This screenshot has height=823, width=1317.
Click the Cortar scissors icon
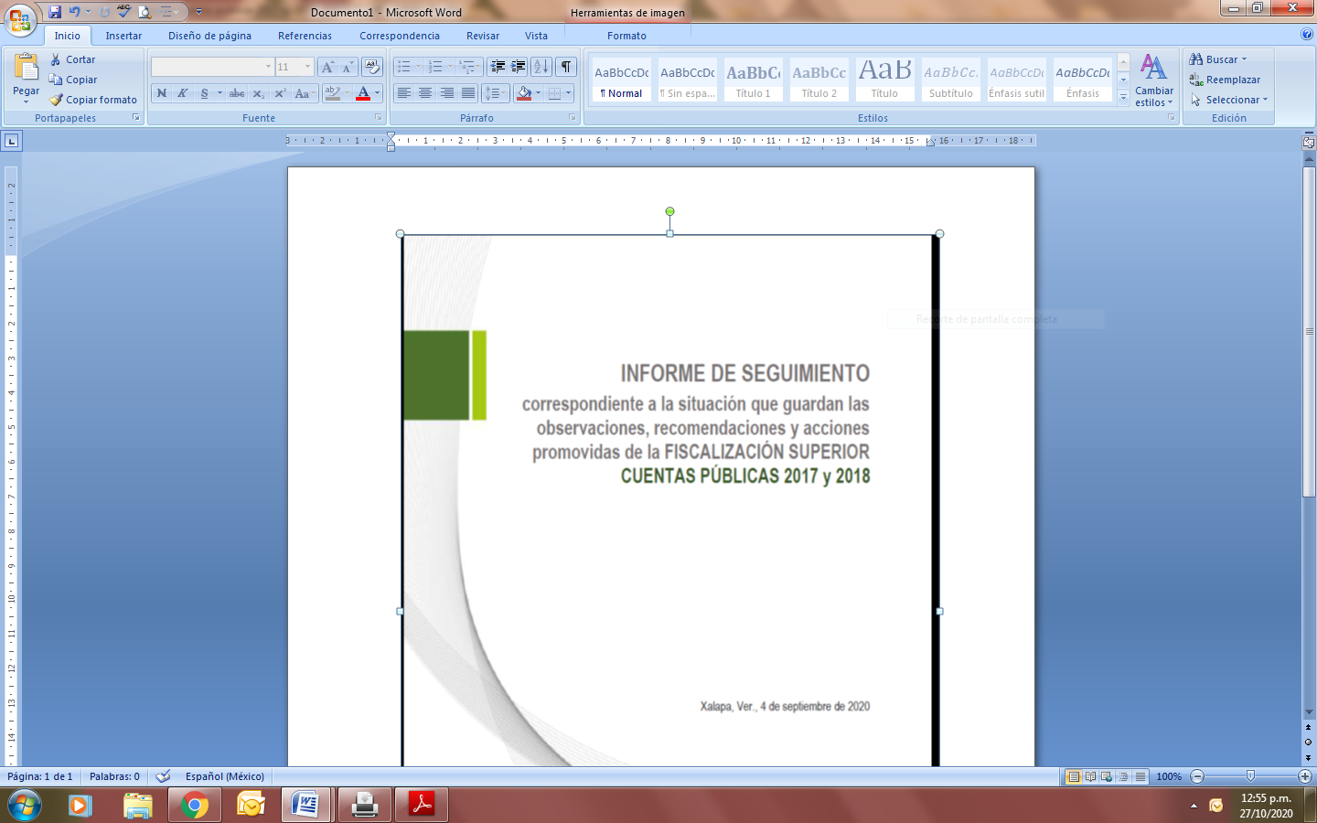point(56,59)
